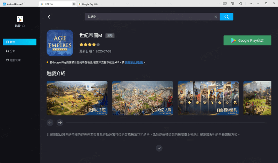Click the next screenshot arrow button
Viewport: 278px width, 163px height.
[x=60, y=122]
